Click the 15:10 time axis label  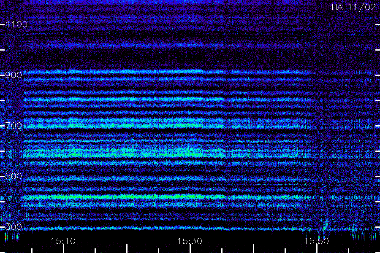63,241
